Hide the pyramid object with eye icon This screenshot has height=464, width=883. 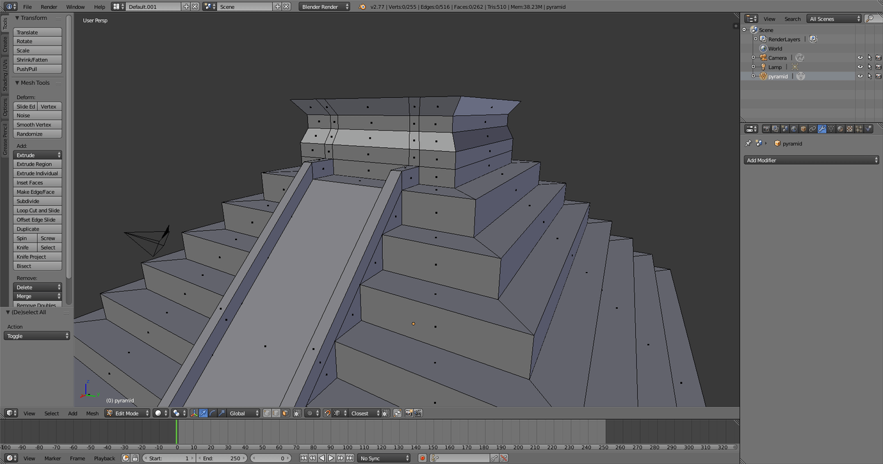point(860,76)
